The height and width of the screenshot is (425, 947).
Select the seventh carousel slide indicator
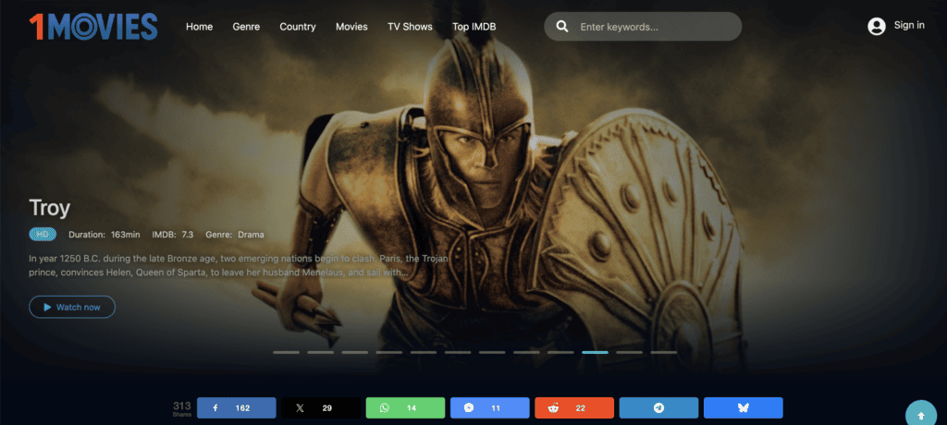pyautogui.click(x=492, y=352)
